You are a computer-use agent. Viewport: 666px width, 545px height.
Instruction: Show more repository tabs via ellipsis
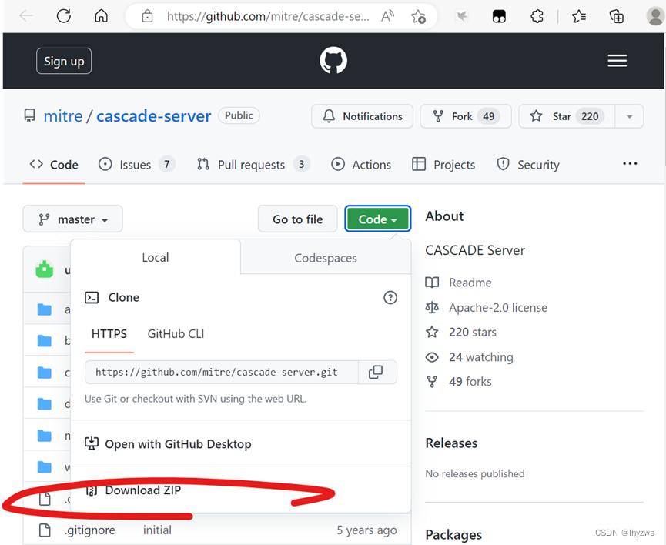[x=630, y=164]
